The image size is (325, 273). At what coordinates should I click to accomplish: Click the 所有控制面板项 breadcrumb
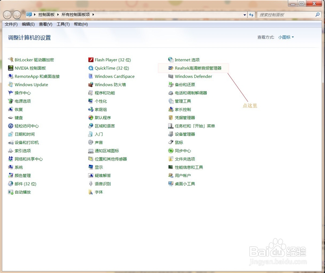coord(76,15)
